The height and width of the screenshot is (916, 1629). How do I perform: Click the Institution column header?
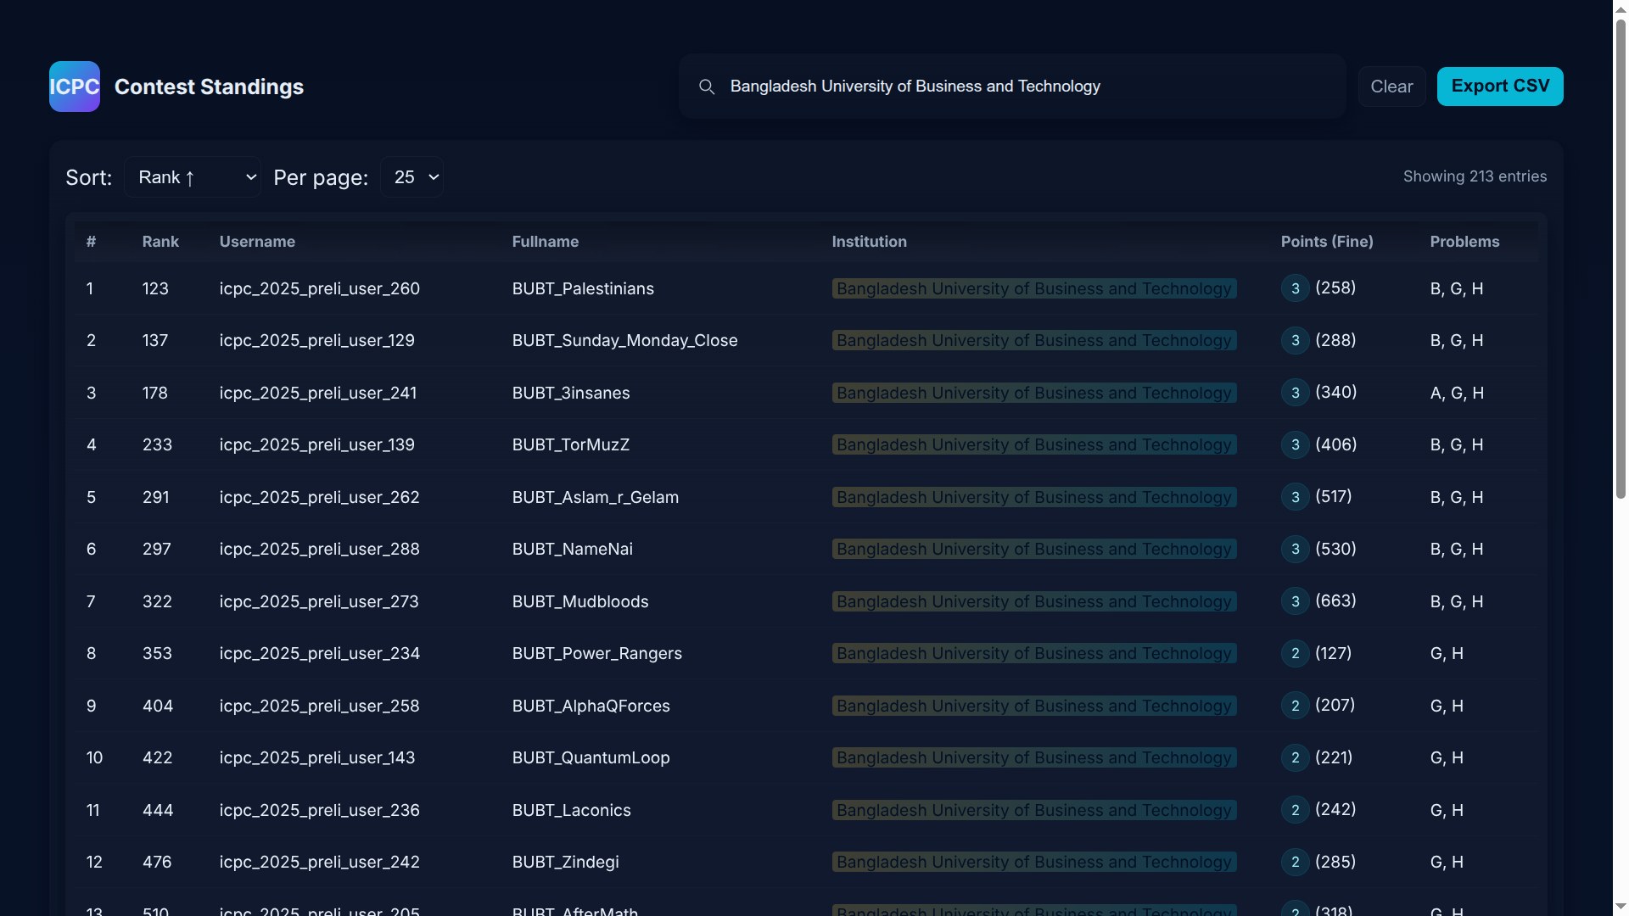[869, 242]
